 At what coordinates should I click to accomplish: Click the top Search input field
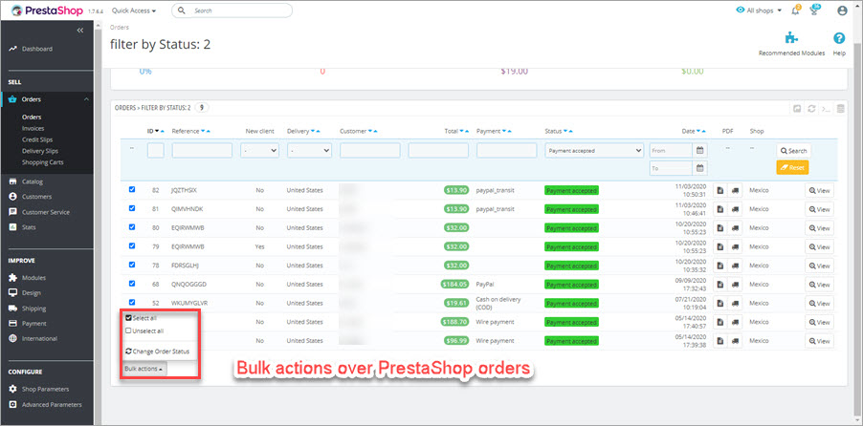[232, 11]
